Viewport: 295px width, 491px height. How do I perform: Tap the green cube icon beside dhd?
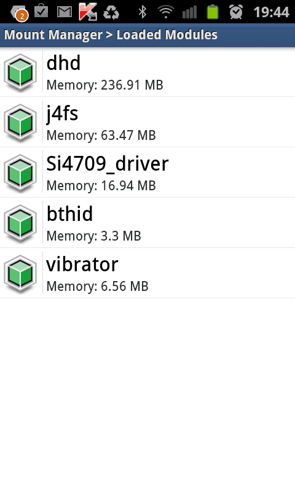coord(20,72)
